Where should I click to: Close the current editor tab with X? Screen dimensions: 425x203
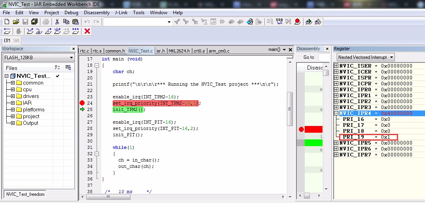(290, 50)
